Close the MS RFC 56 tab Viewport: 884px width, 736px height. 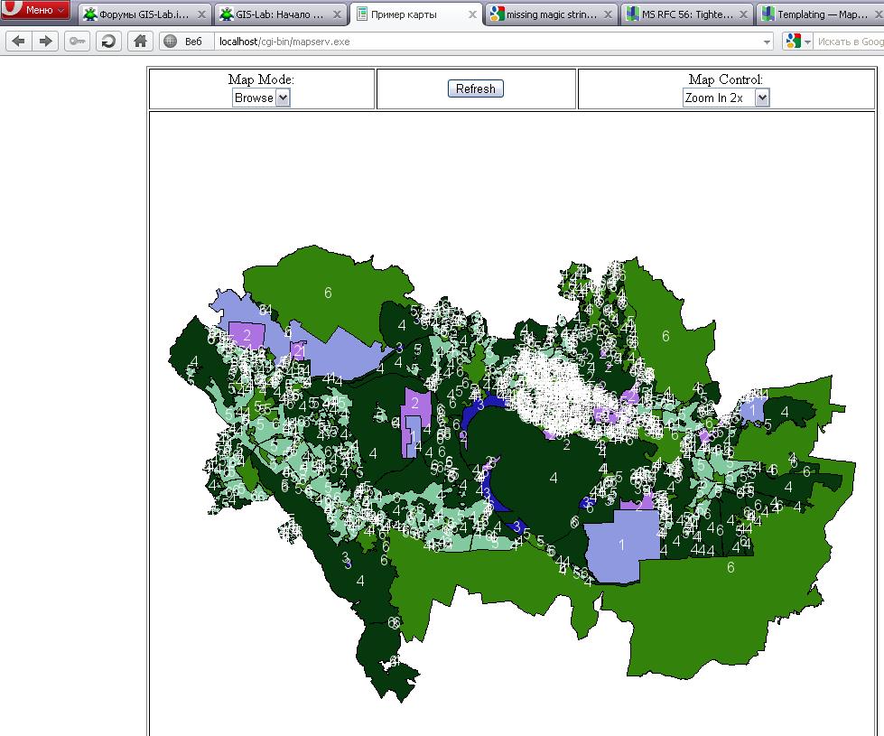[744, 14]
